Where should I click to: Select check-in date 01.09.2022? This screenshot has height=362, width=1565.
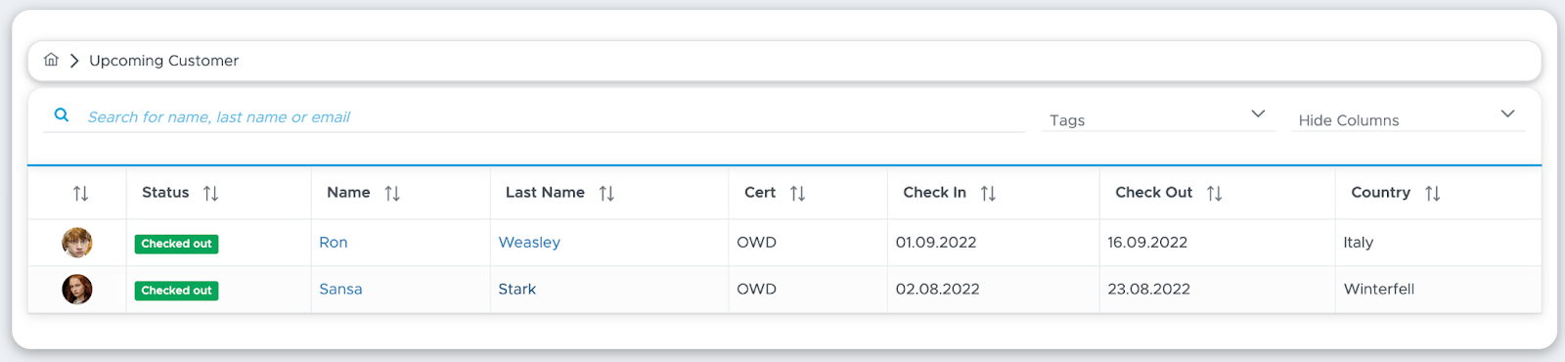pyautogui.click(x=936, y=243)
